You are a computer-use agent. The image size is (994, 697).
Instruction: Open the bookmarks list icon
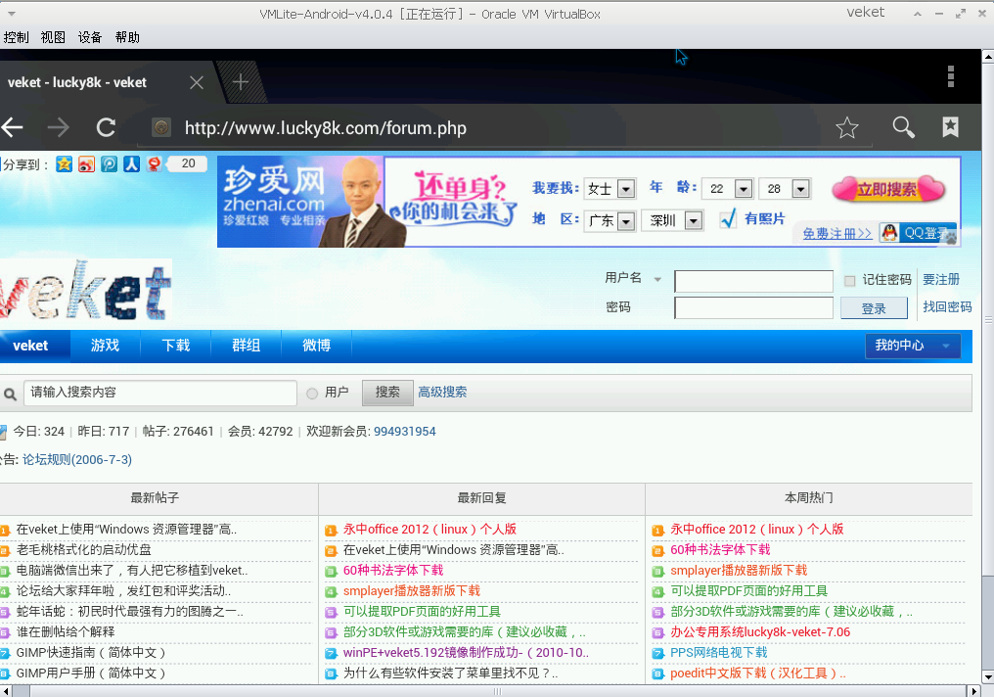point(950,127)
